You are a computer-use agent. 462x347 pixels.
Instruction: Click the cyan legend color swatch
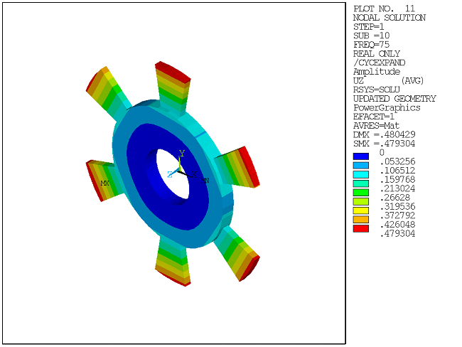(x=361, y=174)
